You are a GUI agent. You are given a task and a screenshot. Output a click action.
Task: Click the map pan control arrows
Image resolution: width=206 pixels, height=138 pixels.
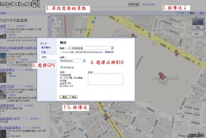coord(58,24)
